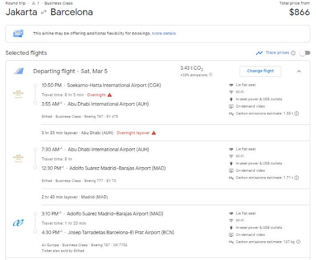Click the passenger count icon at the top

pos(33,3)
